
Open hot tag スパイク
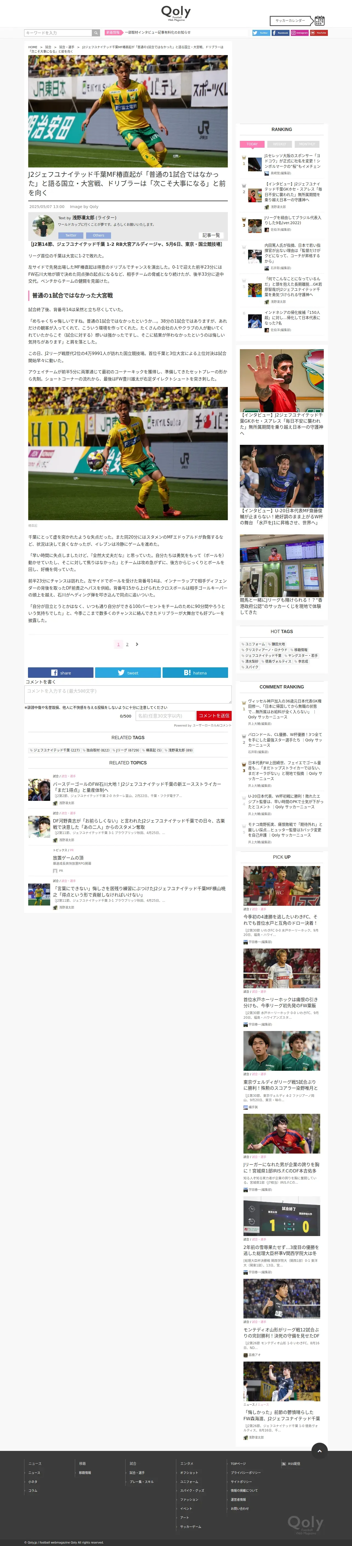click(251, 667)
